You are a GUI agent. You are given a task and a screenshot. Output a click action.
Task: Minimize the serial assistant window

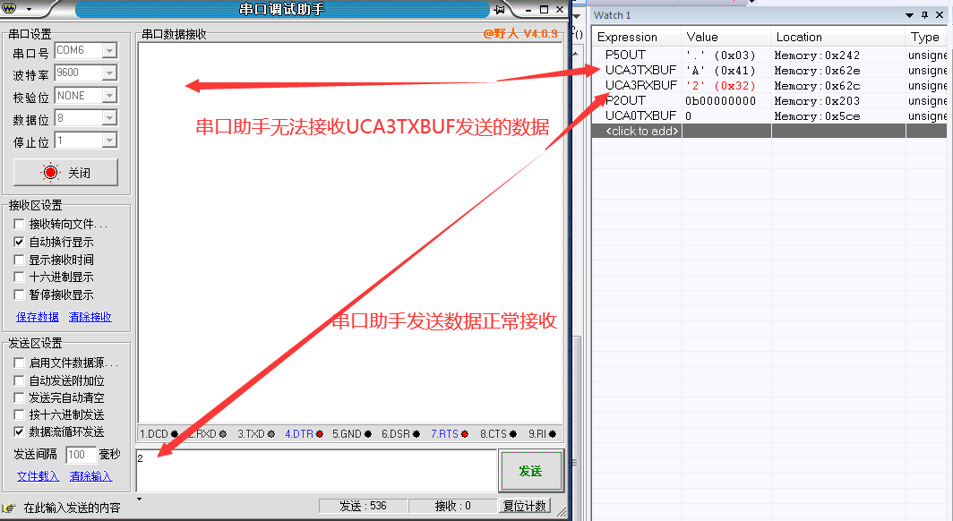528,10
